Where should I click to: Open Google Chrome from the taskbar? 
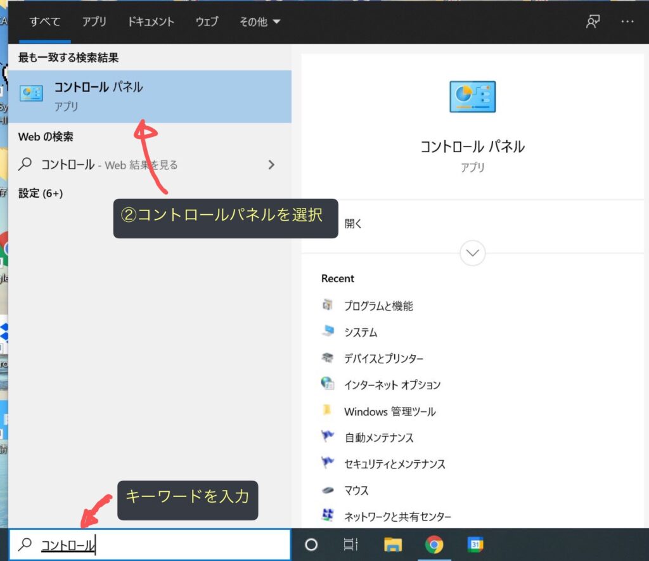coord(434,545)
